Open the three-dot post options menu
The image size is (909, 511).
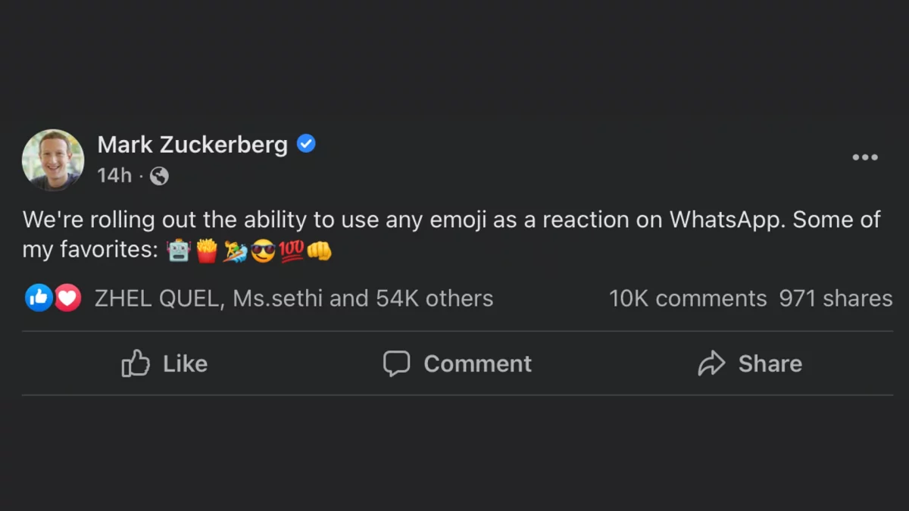(864, 157)
